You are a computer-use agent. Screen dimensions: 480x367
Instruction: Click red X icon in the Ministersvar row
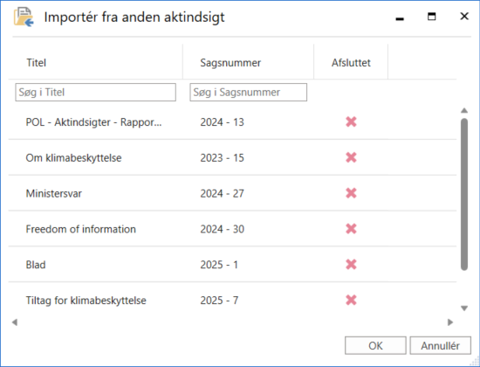tap(351, 193)
